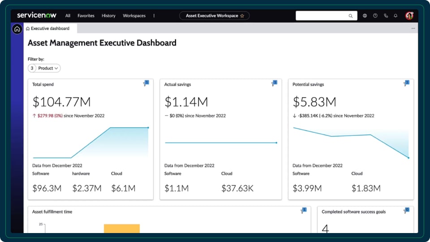This screenshot has width=430, height=242.
Task: Click inside the global search field
Action: [322, 16]
